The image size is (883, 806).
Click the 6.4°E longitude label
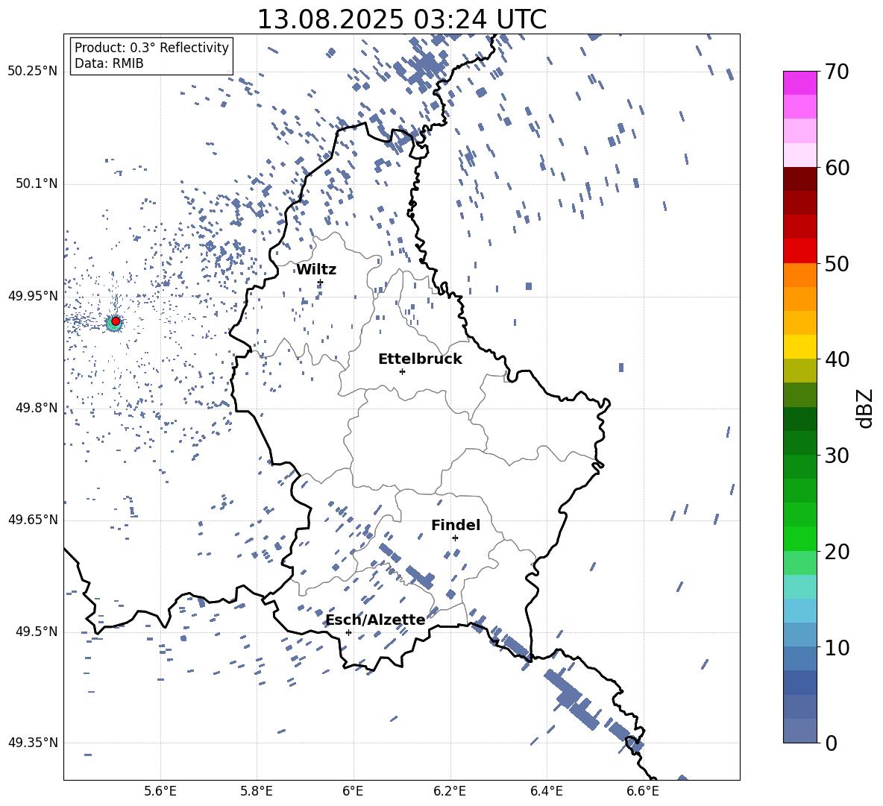(546, 791)
